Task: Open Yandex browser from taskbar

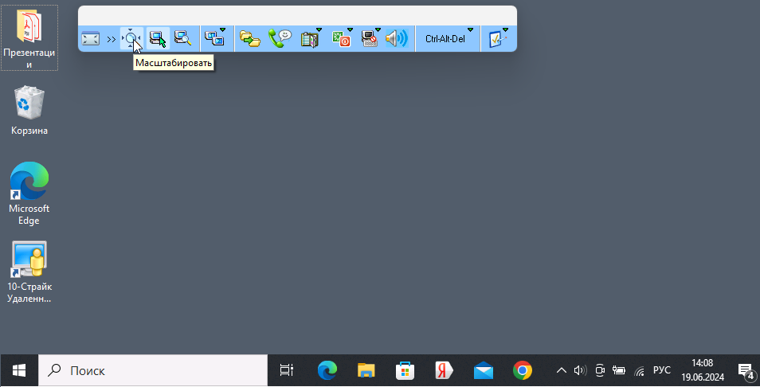Action: tap(444, 370)
